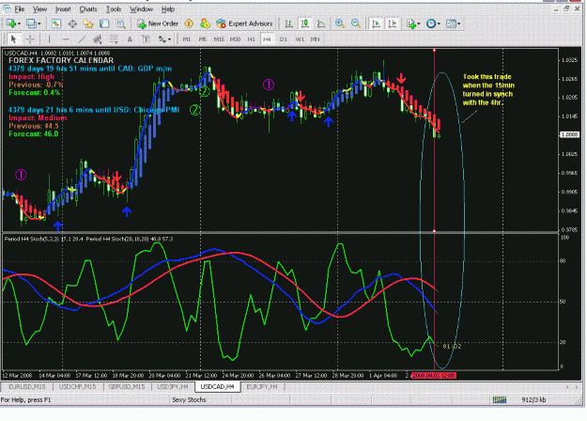This screenshot has height=421, width=587.
Task: Show the Data Window crosshair icon
Action: 72,24
